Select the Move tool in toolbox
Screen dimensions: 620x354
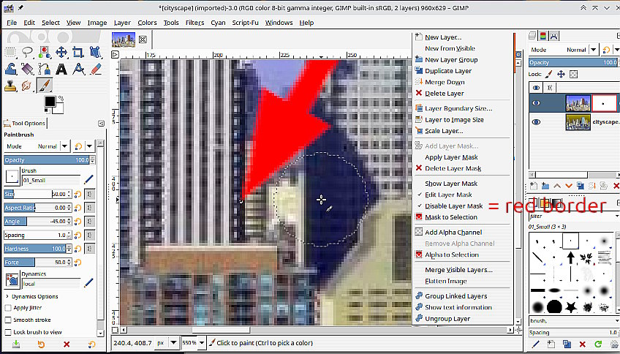(x=61, y=52)
